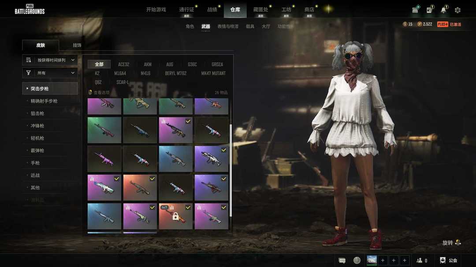The height and width of the screenshot is (267, 476).
Task: Select the 挂饰 tab
Action: pyautogui.click(x=77, y=45)
